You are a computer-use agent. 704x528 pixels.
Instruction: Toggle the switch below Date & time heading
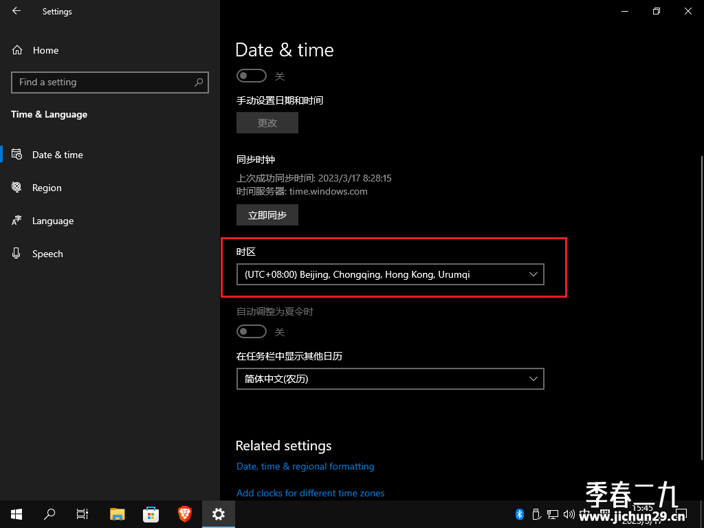pyautogui.click(x=252, y=76)
